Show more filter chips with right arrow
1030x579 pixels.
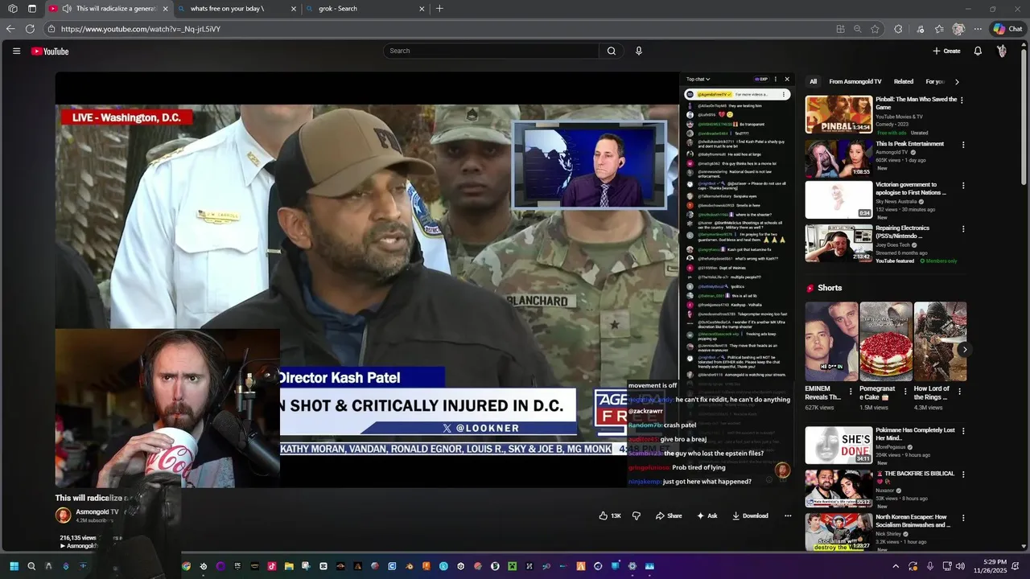click(x=957, y=81)
